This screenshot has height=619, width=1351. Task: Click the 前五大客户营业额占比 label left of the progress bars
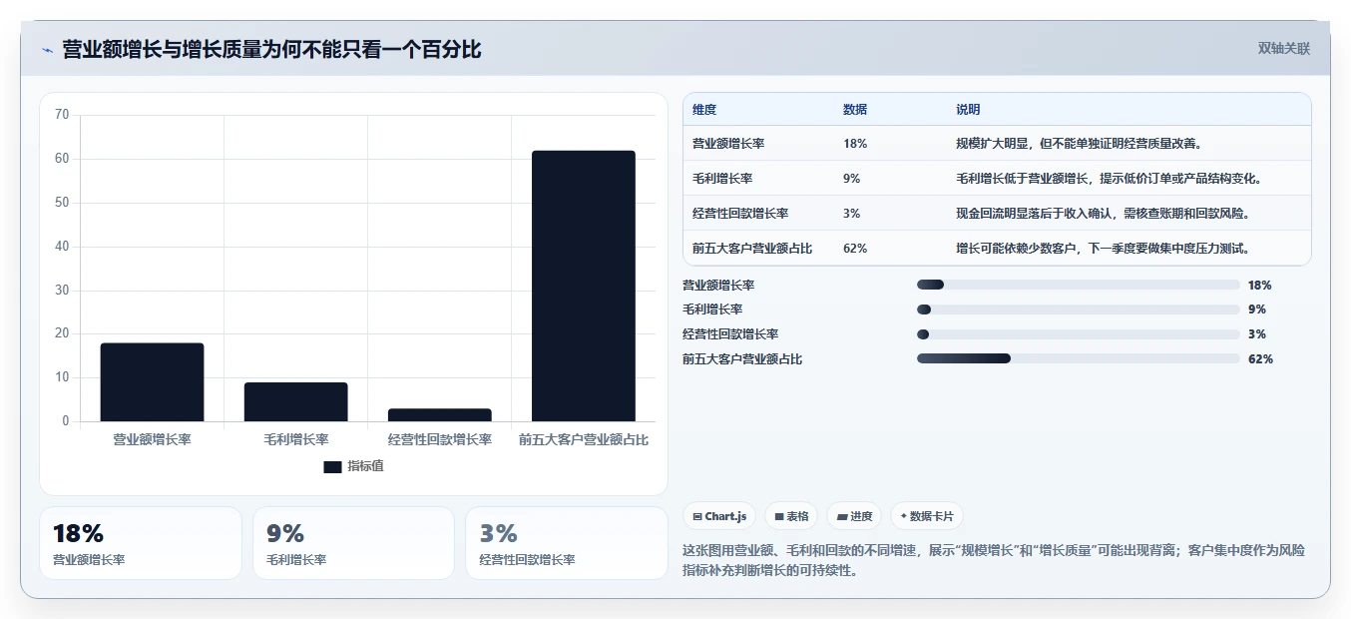point(742,358)
